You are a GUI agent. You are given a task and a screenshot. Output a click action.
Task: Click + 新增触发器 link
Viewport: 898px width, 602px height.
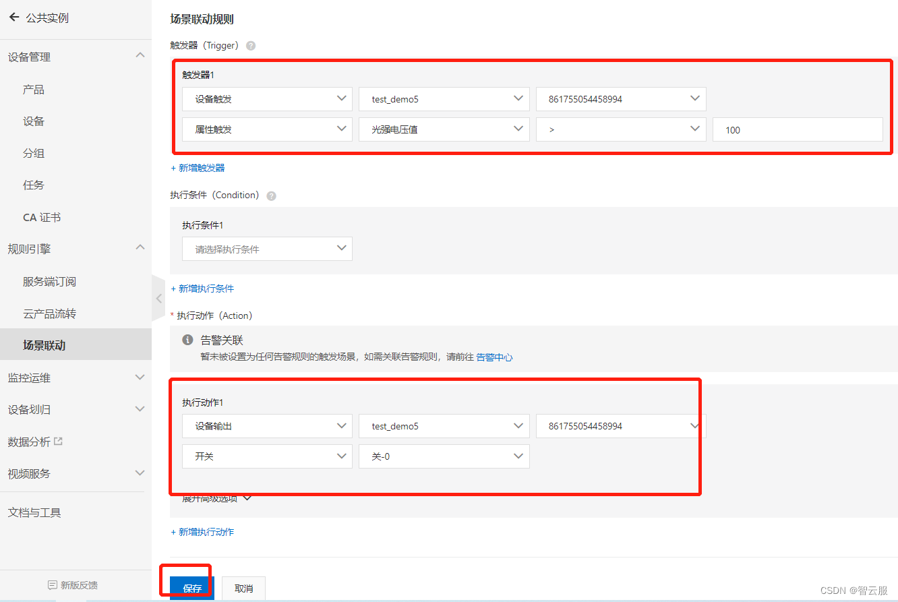click(x=198, y=168)
